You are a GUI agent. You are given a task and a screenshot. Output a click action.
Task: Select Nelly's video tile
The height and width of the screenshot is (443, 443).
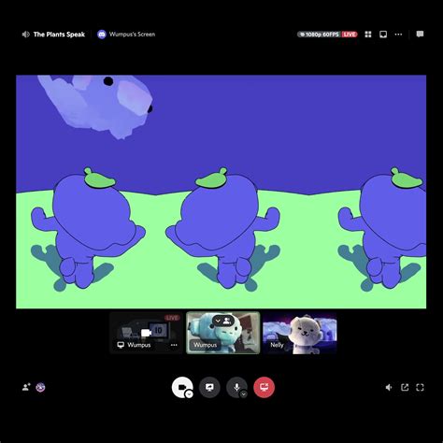coord(300,333)
